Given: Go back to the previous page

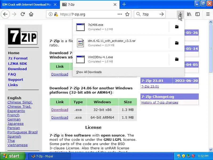Looking at the screenshot, I should [x=5, y=14].
